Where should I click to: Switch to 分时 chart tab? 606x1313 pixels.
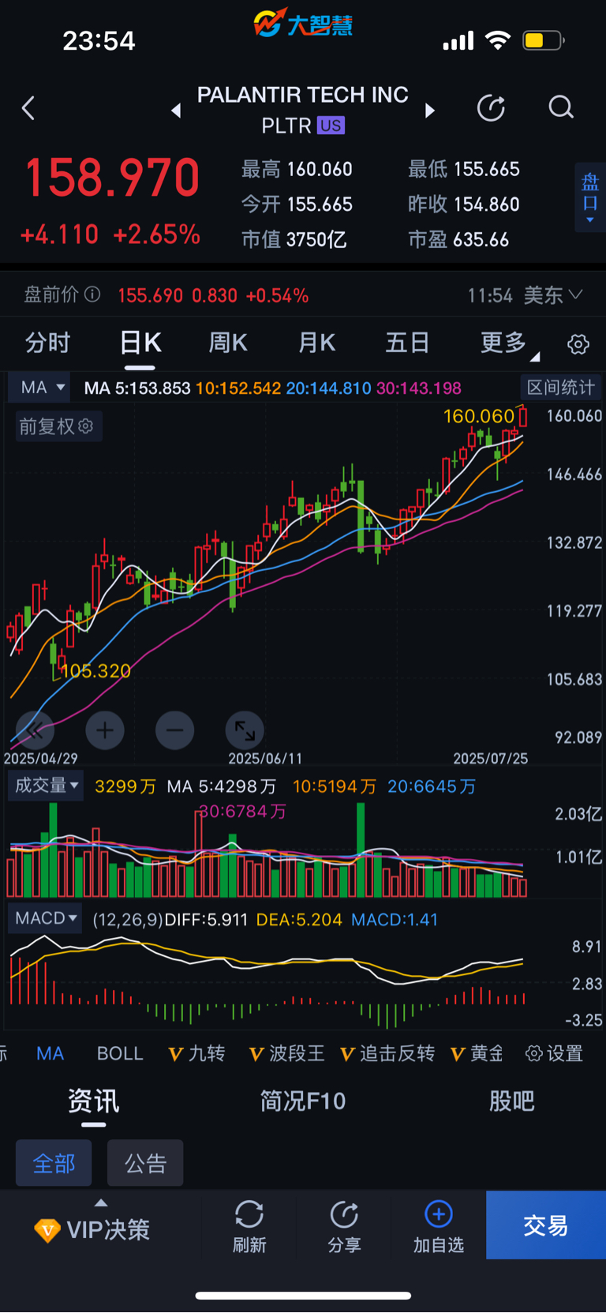click(x=48, y=343)
